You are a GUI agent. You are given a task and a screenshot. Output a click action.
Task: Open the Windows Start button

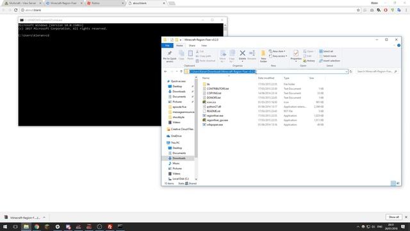5,227
